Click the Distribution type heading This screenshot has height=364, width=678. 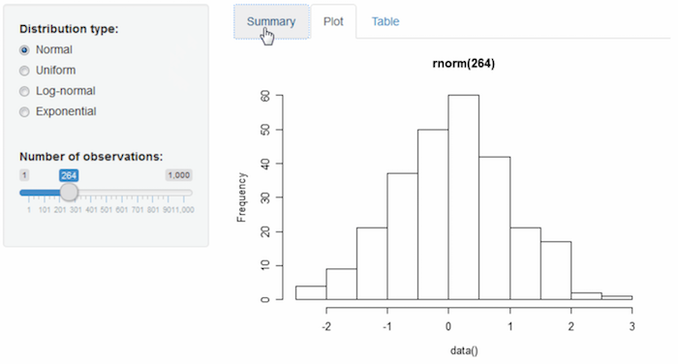69,29
